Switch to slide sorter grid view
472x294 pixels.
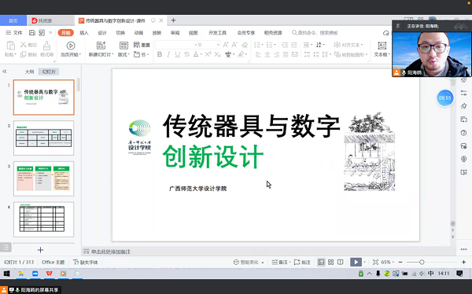point(331,262)
